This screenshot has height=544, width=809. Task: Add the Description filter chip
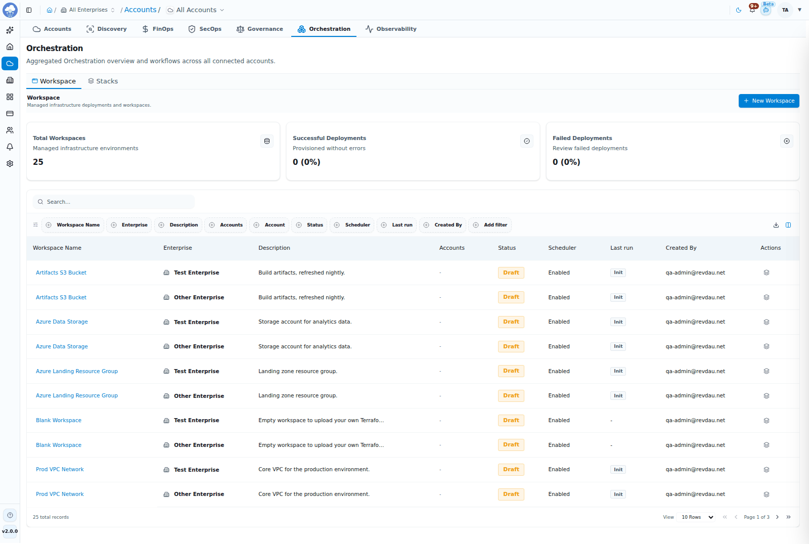coord(178,225)
